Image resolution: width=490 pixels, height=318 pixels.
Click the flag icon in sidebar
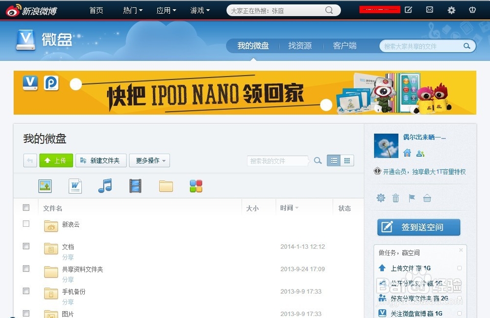coord(412,198)
